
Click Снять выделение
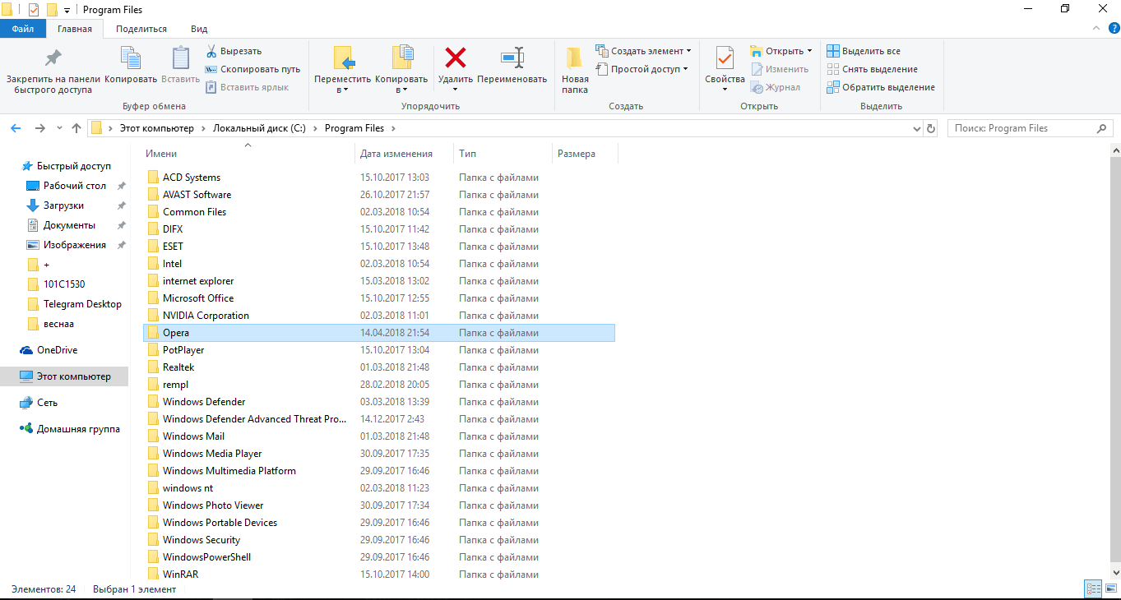[x=872, y=69]
